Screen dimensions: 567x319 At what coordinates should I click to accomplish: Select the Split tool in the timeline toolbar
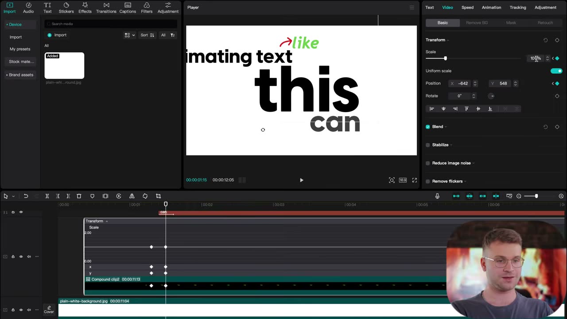click(x=47, y=196)
